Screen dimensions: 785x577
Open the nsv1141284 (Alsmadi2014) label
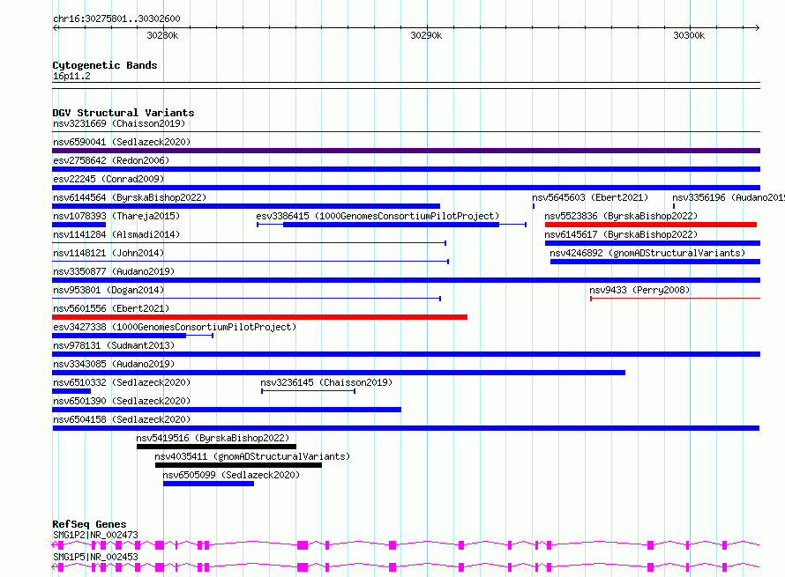tap(116, 234)
